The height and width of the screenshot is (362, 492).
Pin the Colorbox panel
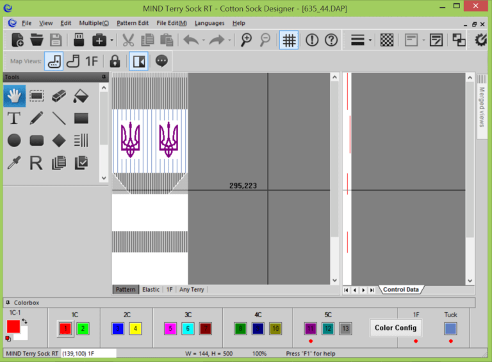pyautogui.click(x=8, y=303)
